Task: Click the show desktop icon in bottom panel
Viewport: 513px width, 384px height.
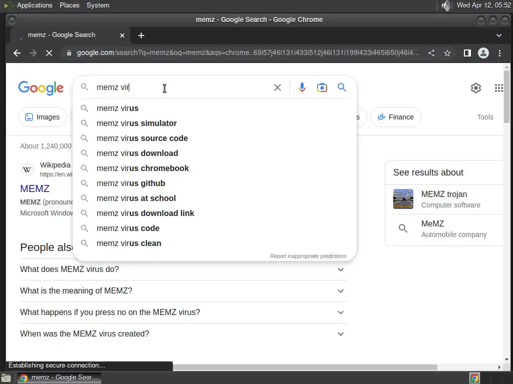Action: (6, 378)
